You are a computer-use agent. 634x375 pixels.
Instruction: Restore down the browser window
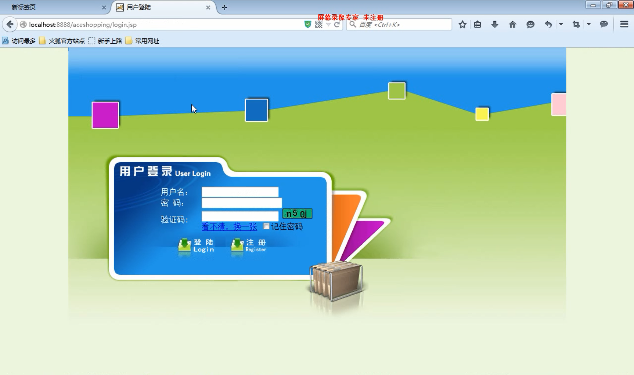[x=609, y=5]
